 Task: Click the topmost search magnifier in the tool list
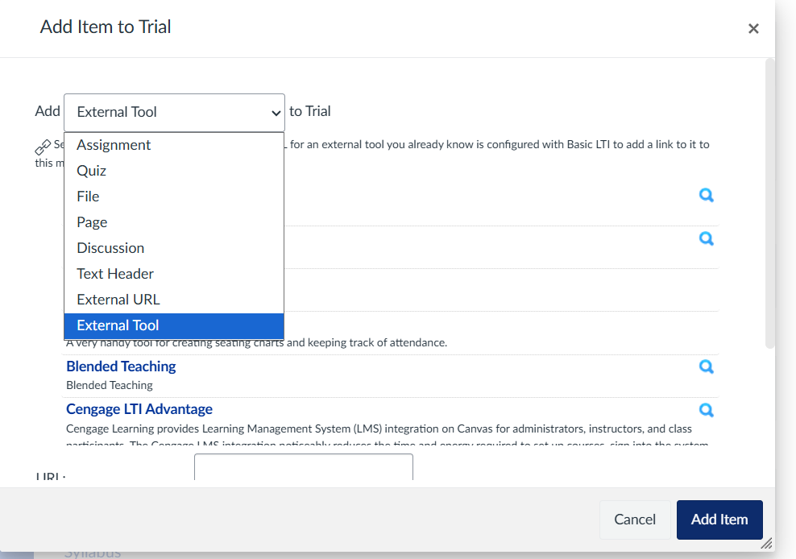tap(707, 195)
